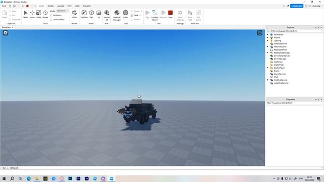Open Windows taskbar search

(x=12, y=178)
